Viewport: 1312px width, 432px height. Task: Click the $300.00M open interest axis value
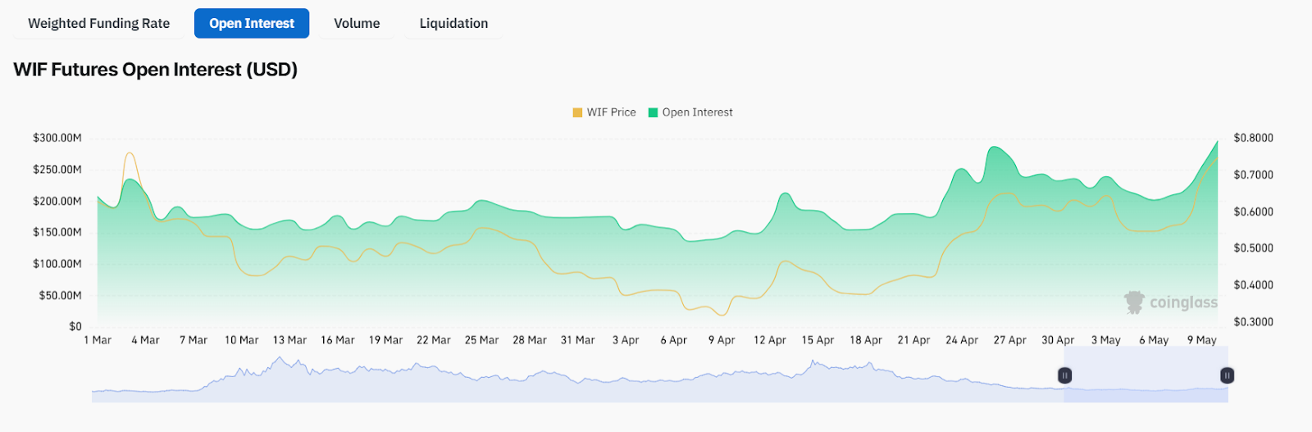(x=57, y=138)
